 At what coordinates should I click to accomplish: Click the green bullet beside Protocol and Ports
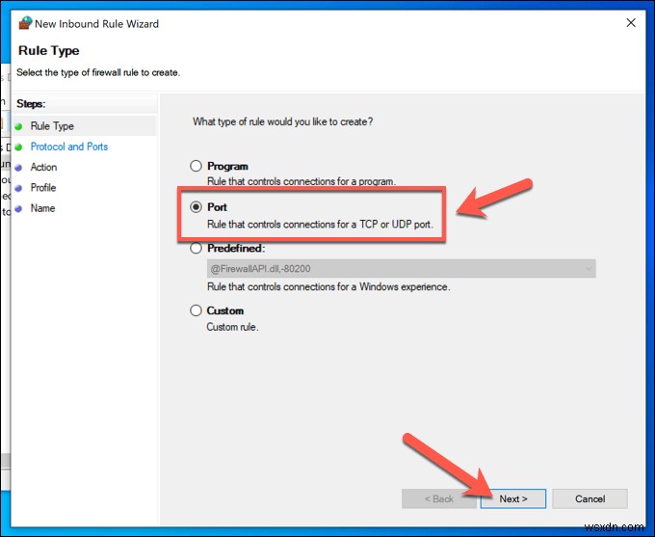tap(18, 147)
